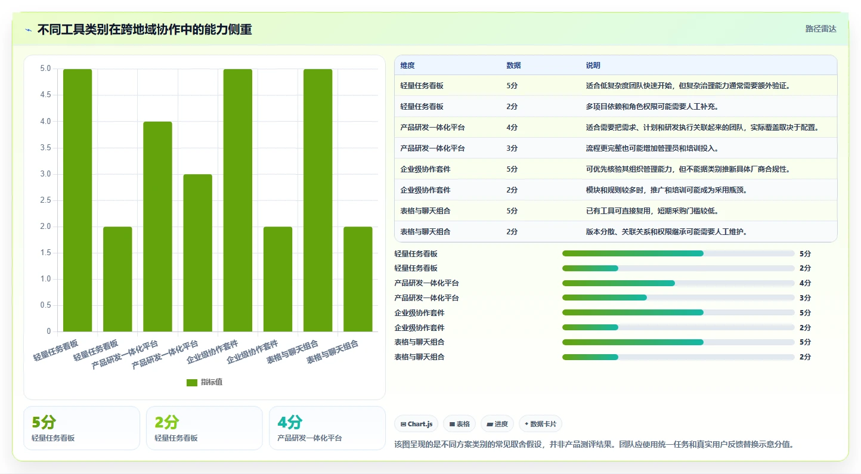
Task: Click the 5分 progress bar for 企业级协作套件
Action: tap(679, 312)
